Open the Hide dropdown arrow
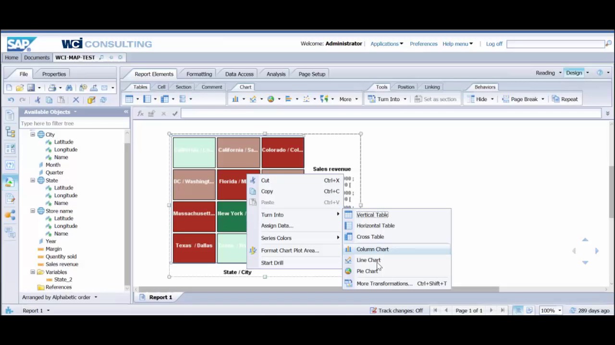This screenshot has height=345, width=615. point(492,99)
